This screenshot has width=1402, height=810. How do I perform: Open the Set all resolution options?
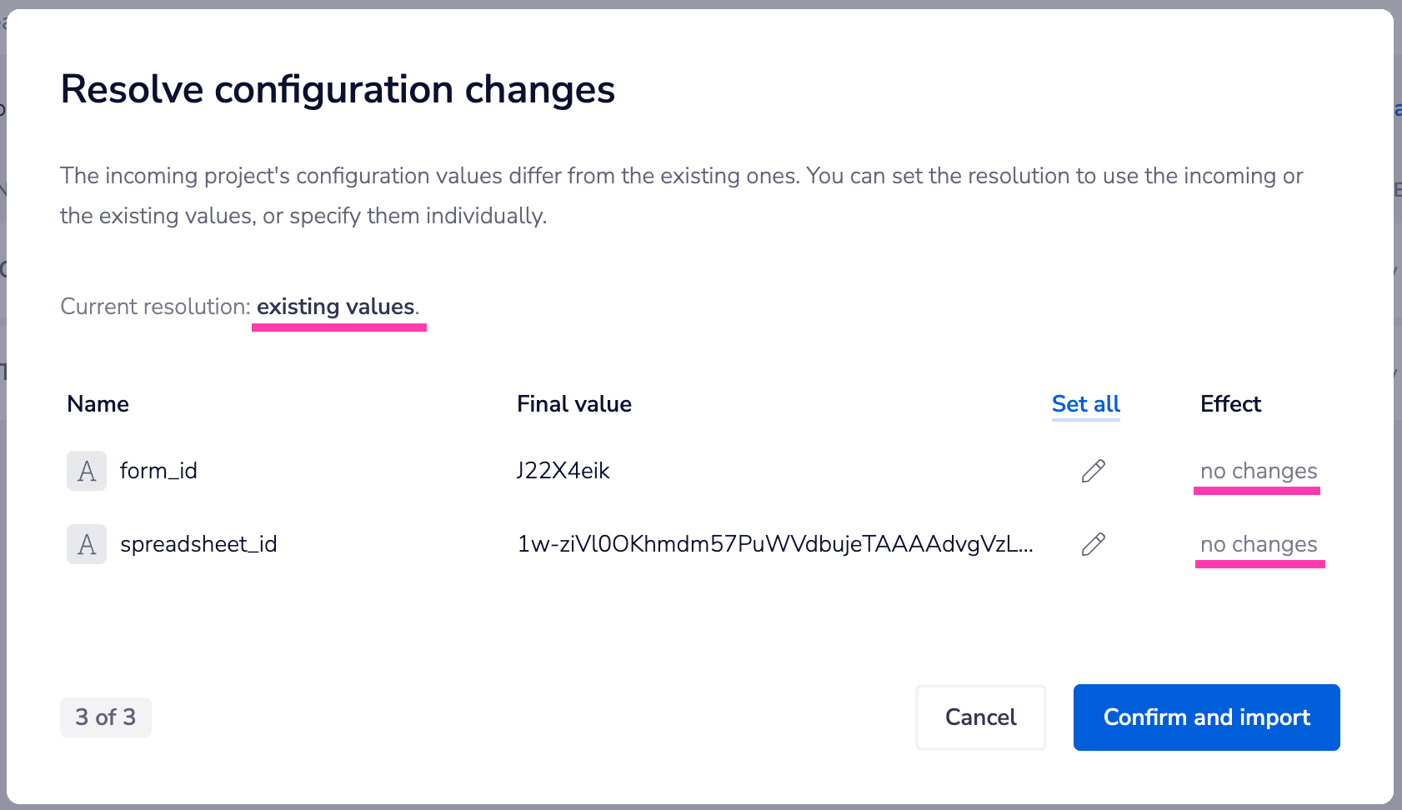coord(1085,404)
